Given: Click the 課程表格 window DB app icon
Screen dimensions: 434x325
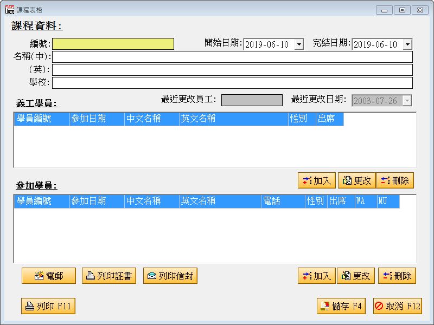Looking at the screenshot, I should coord(10,10).
